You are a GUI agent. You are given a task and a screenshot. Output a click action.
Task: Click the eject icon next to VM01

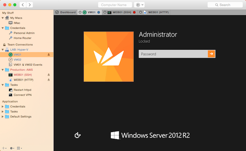click(x=49, y=54)
